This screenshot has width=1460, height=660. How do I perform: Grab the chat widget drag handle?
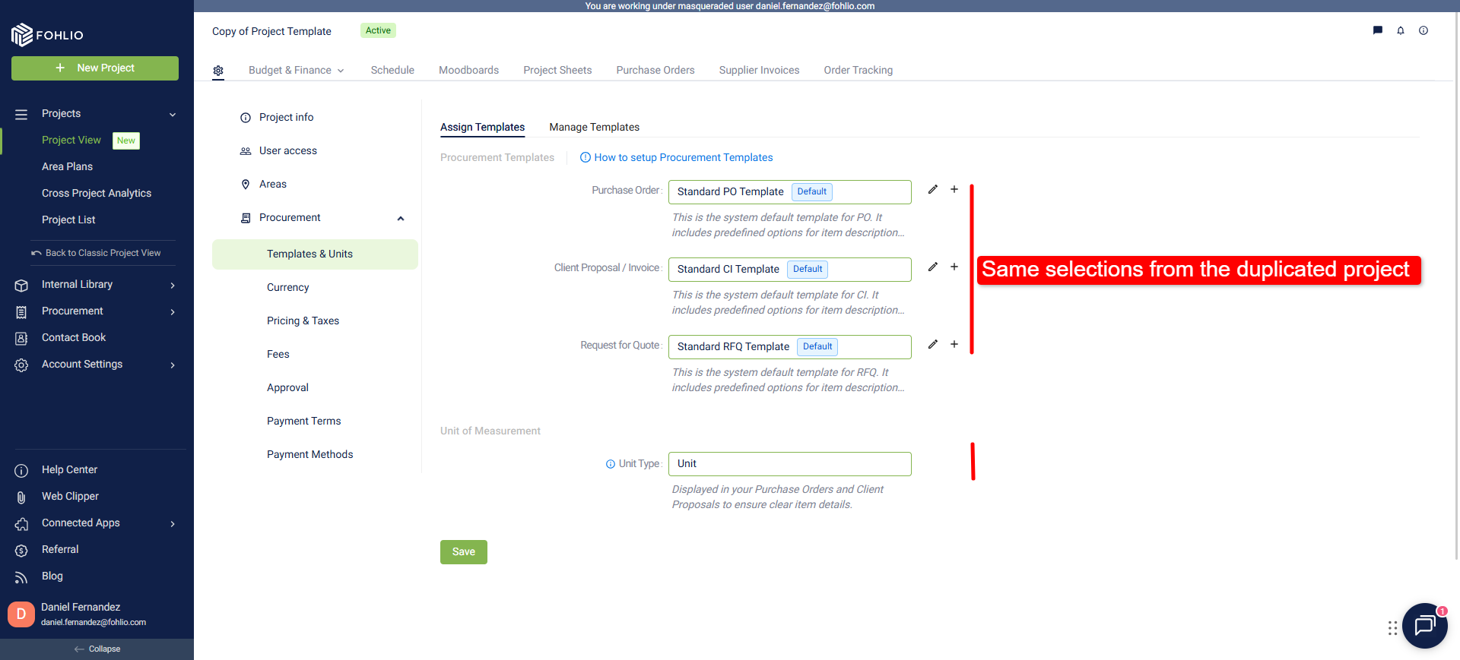(1392, 628)
